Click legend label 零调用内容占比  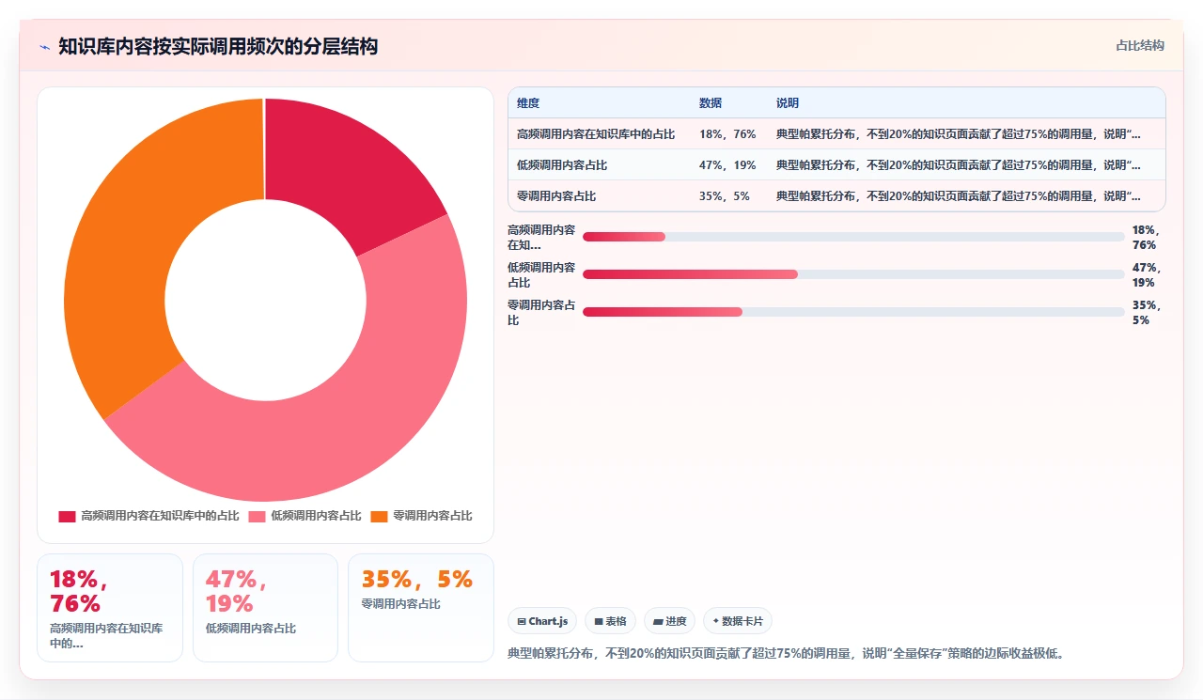click(x=432, y=516)
